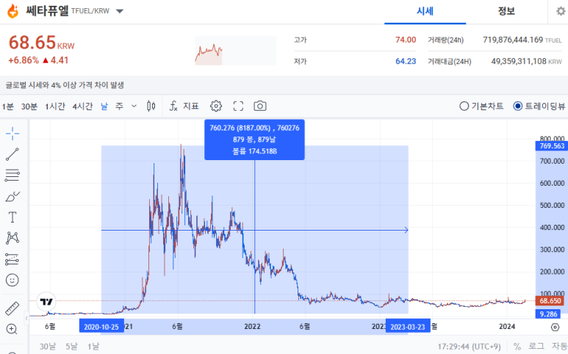The width and height of the screenshot is (568, 354).
Task: Open the horizontal lines drawing tool
Action: pyautogui.click(x=12, y=176)
